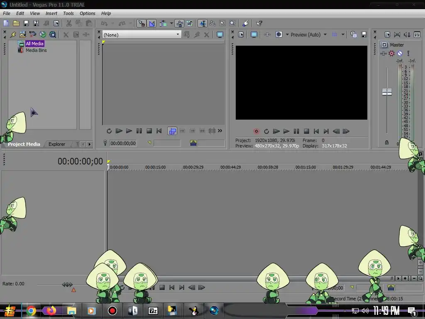Switch to Project Media tab
The image size is (425, 319).
coord(24,144)
